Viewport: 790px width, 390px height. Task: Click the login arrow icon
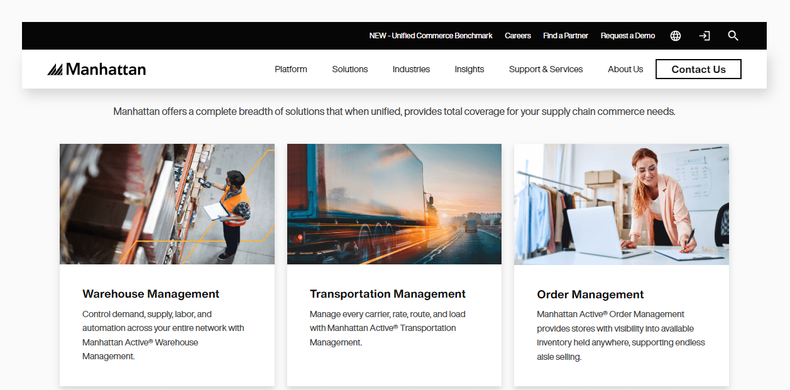point(705,36)
